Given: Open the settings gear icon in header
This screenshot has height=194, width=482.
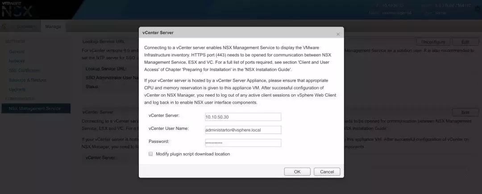Looking at the screenshot, I should tap(477, 9).
